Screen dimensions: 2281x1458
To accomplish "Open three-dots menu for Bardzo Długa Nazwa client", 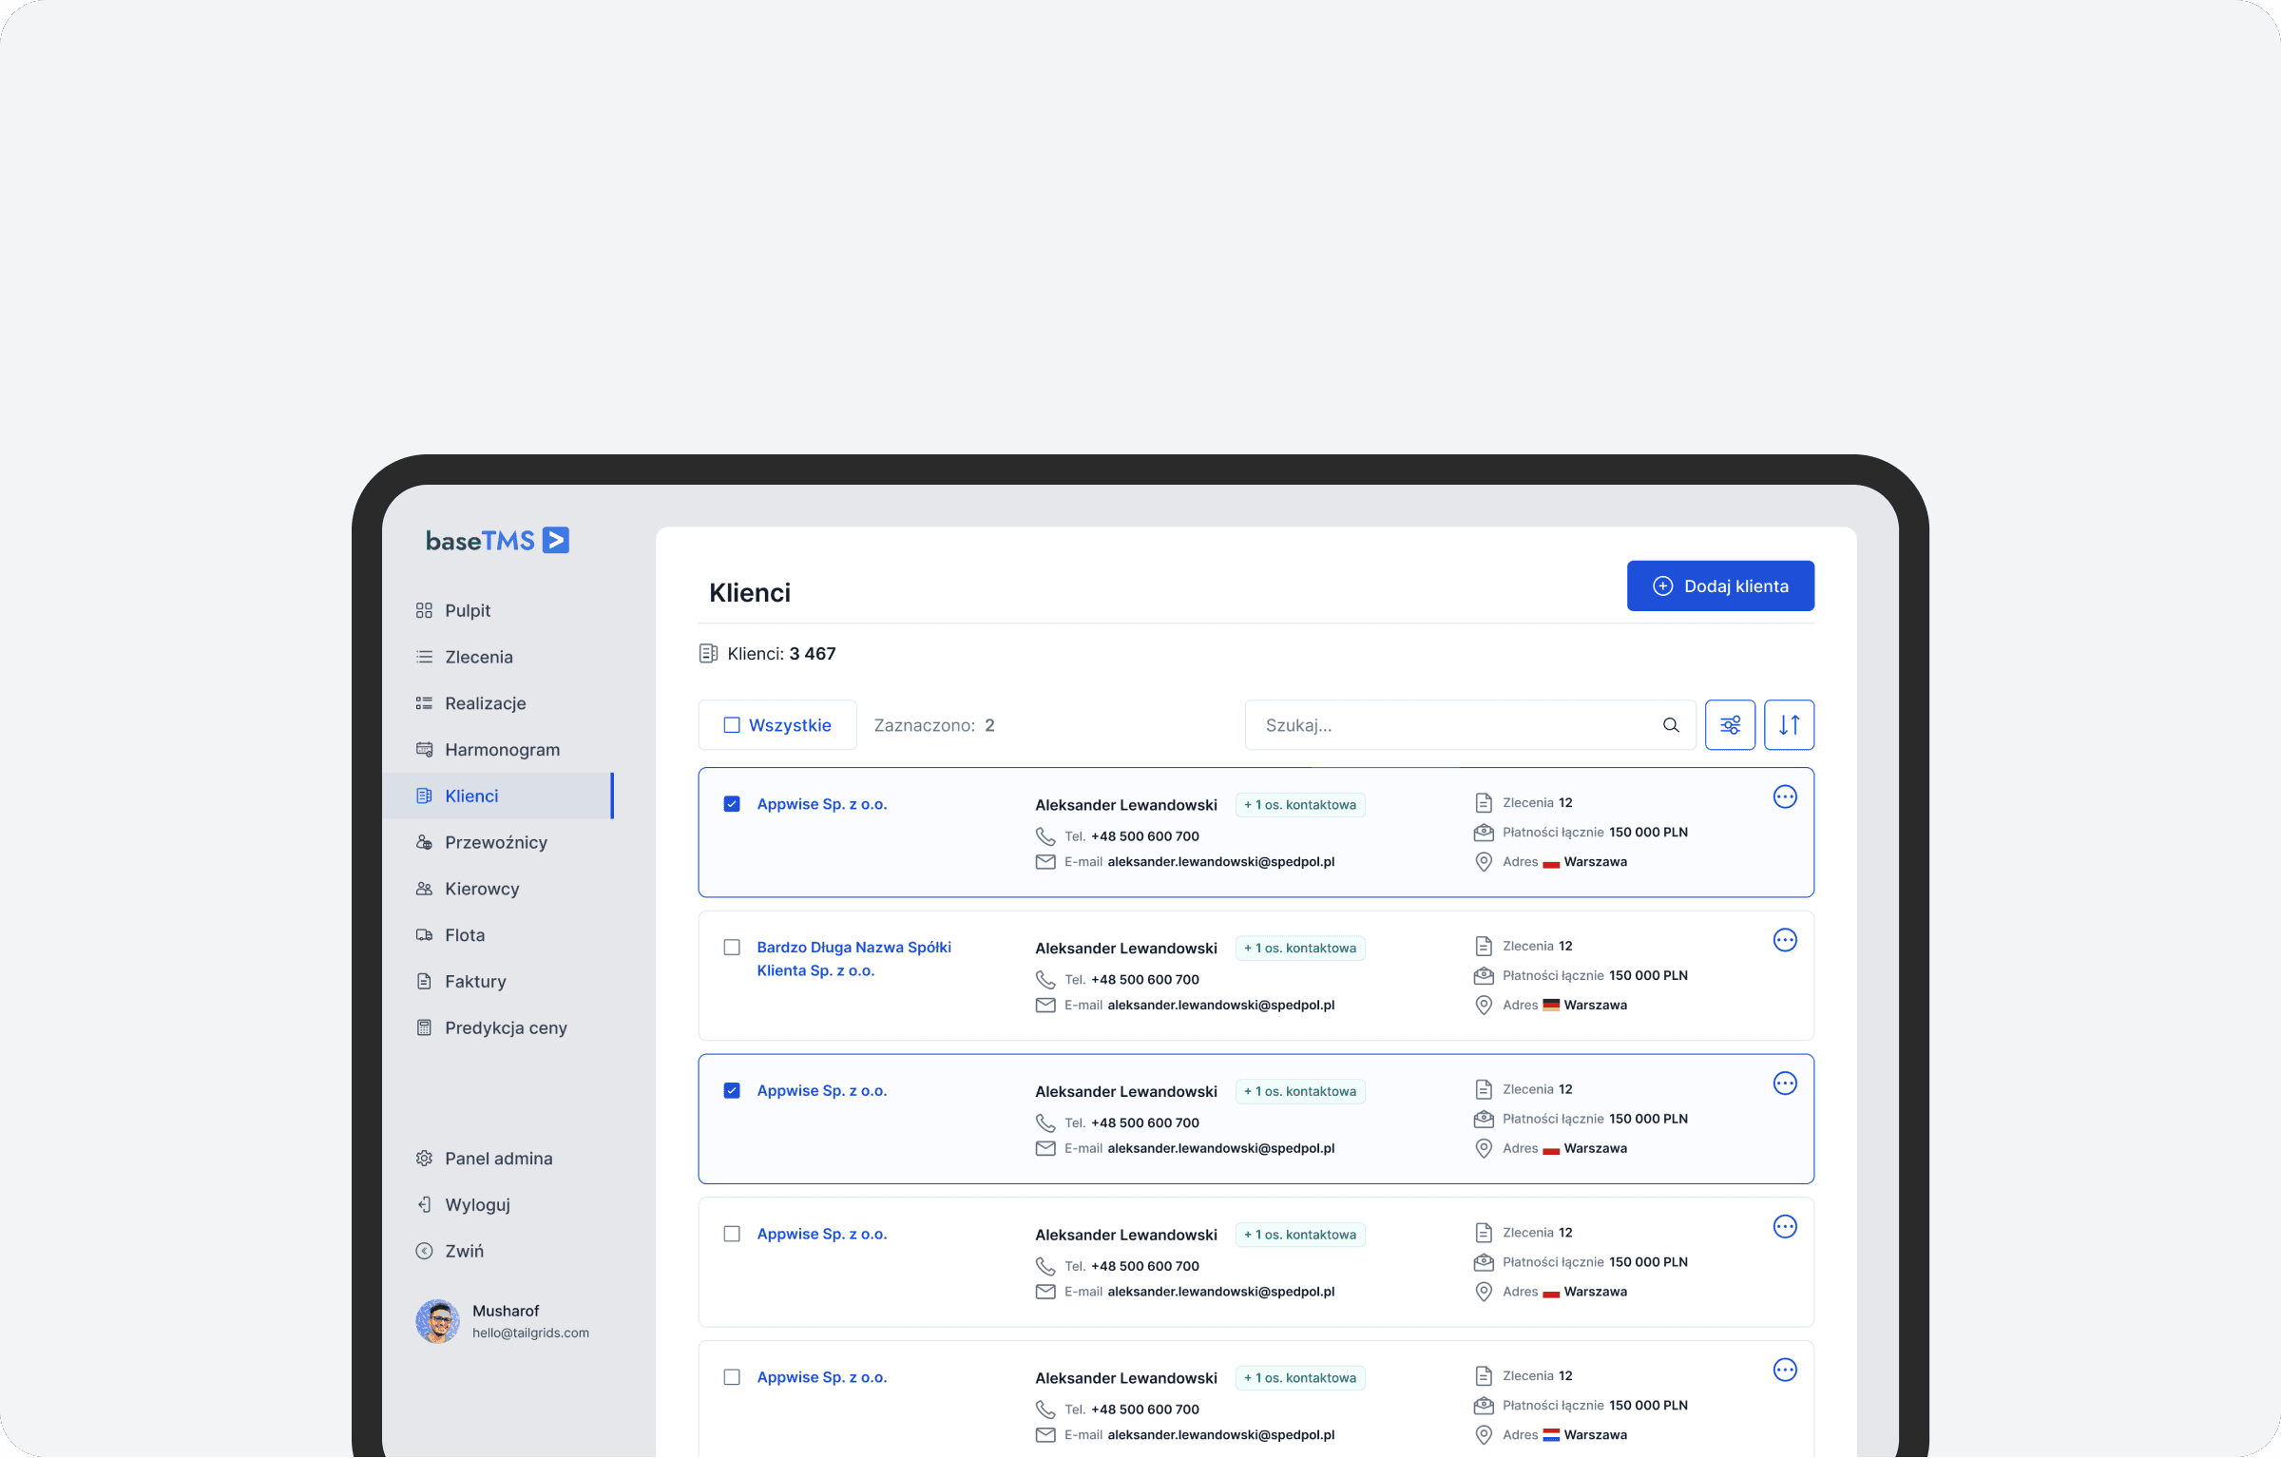I will coord(1785,941).
